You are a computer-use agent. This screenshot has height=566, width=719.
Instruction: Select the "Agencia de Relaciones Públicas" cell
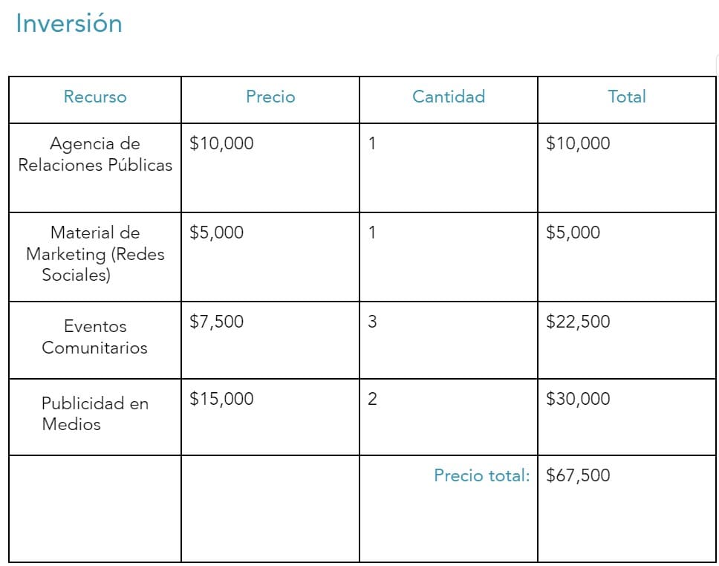[95, 154]
